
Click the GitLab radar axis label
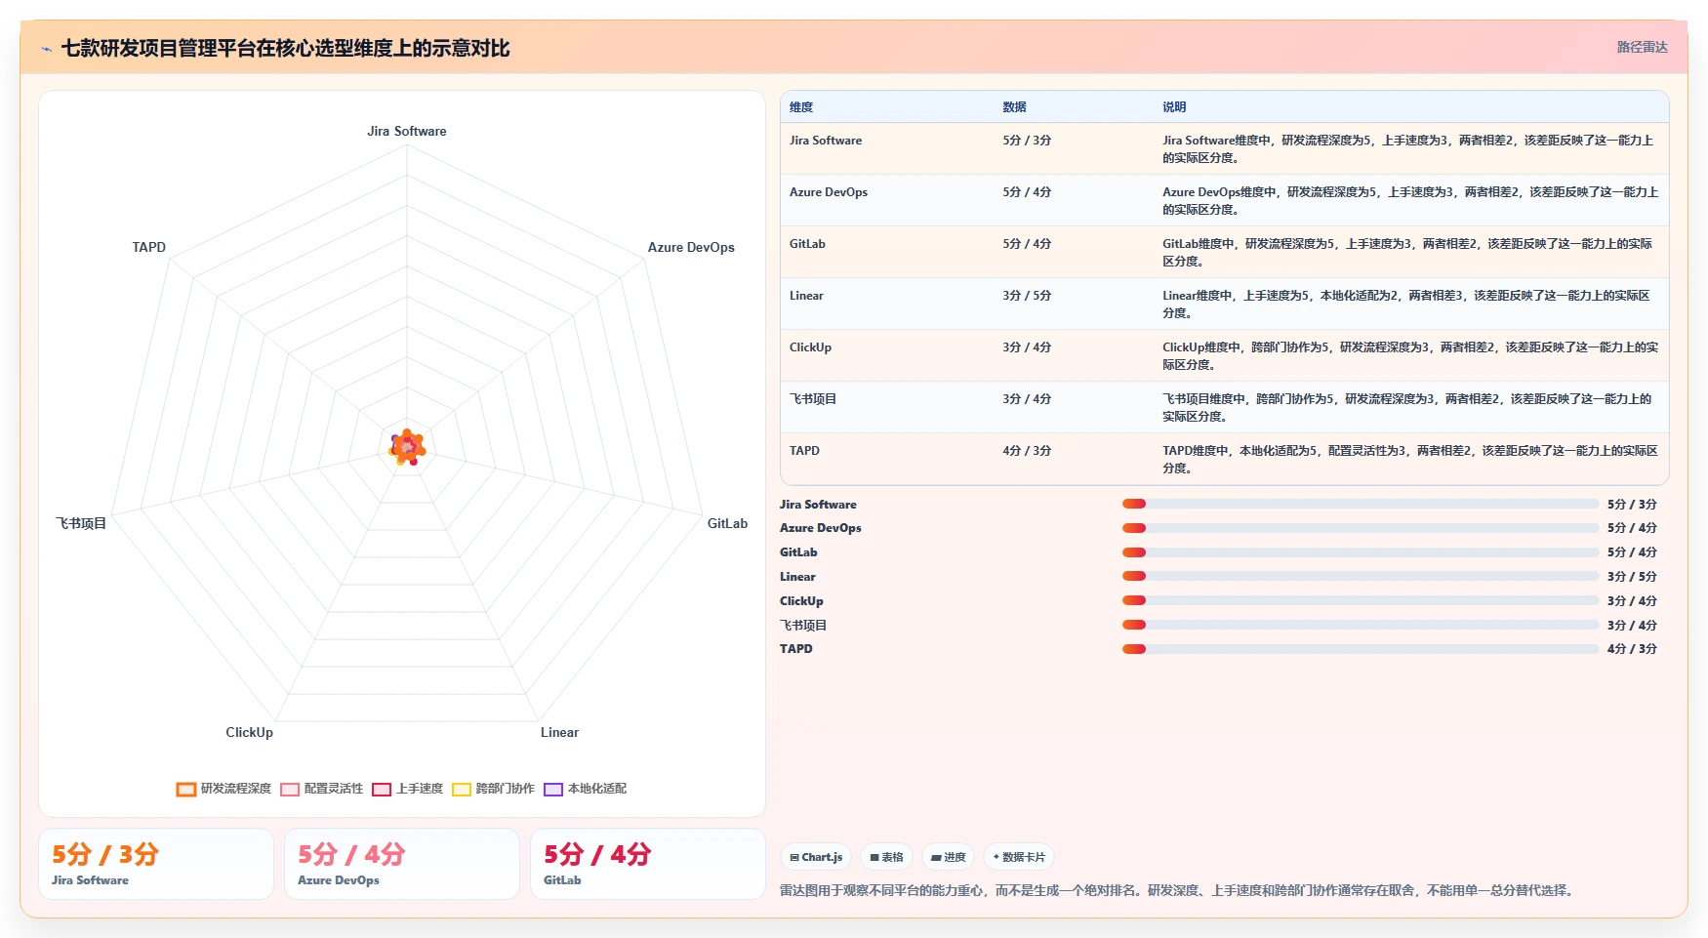coord(727,523)
